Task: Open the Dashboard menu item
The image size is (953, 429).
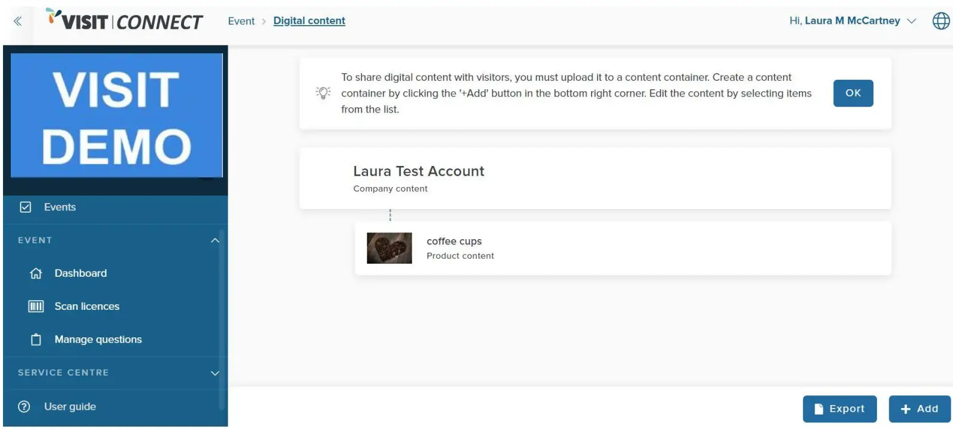Action: (80, 274)
